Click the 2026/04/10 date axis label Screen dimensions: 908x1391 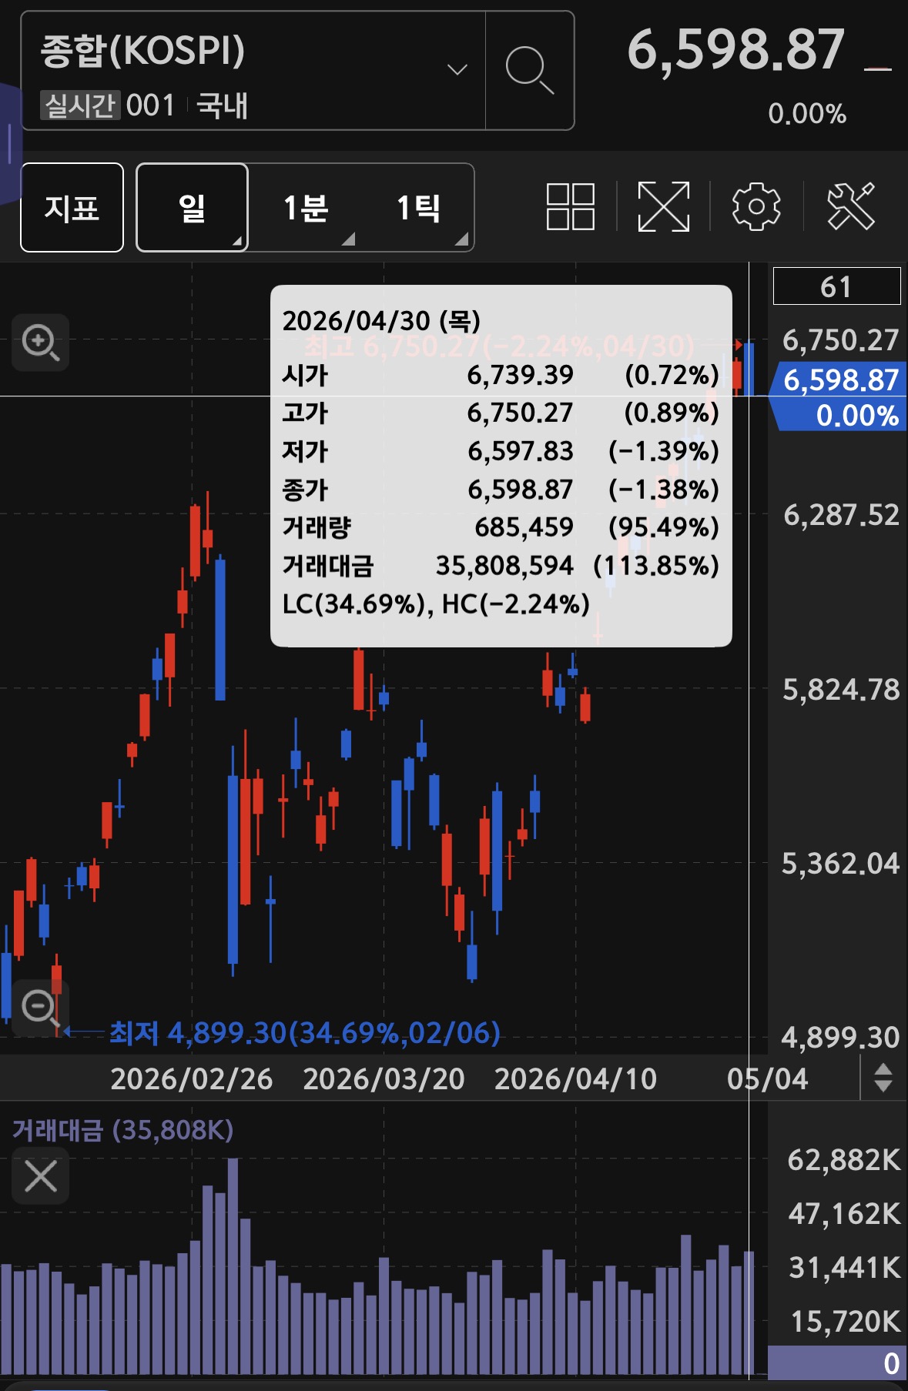click(575, 1079)
